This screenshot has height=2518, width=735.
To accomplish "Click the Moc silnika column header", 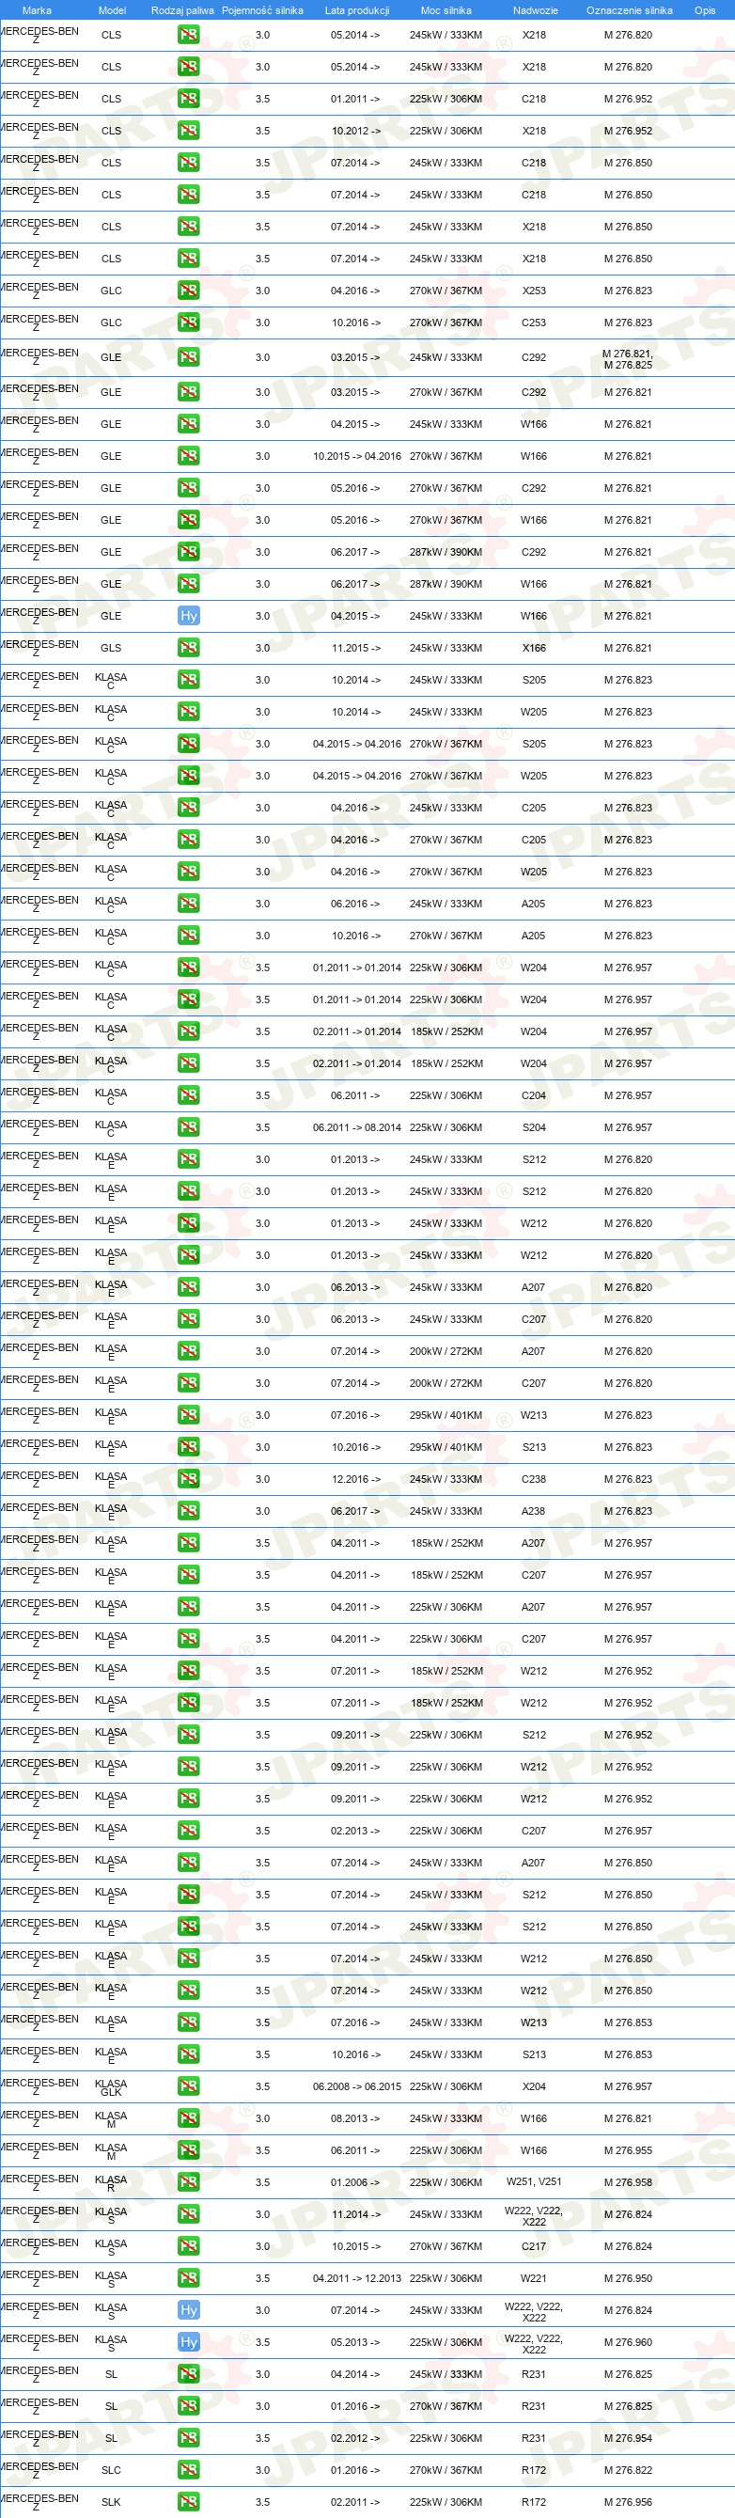I will pos(446,10).
